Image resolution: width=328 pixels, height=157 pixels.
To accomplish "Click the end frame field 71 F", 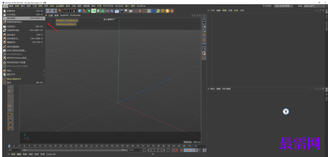I will coord(134,150).
